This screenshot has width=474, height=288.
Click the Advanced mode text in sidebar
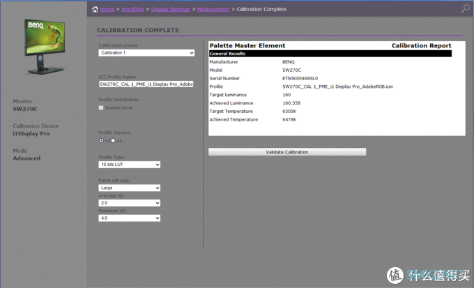tap(26, 158)
